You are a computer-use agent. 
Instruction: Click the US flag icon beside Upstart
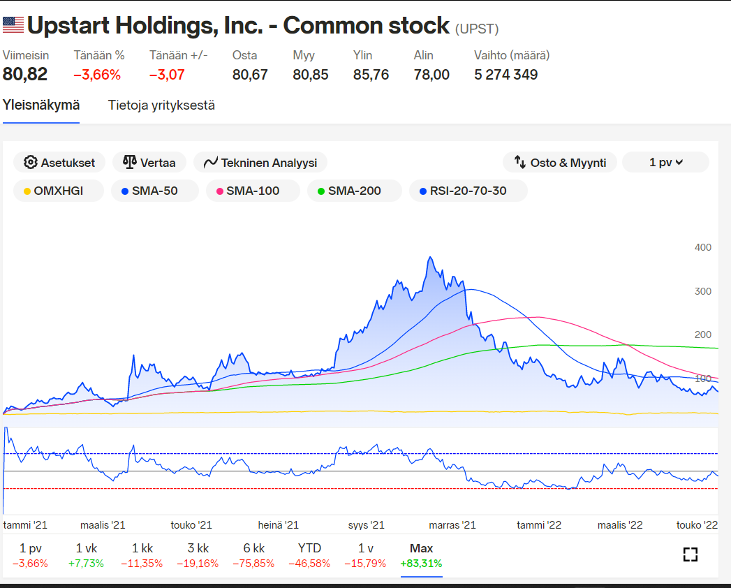click(13, 24)
